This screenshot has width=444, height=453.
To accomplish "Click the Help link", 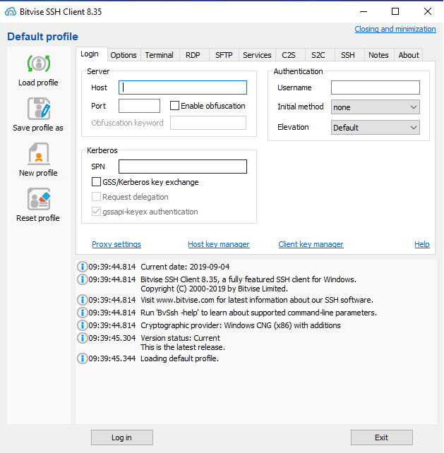I will click(422, 244).
